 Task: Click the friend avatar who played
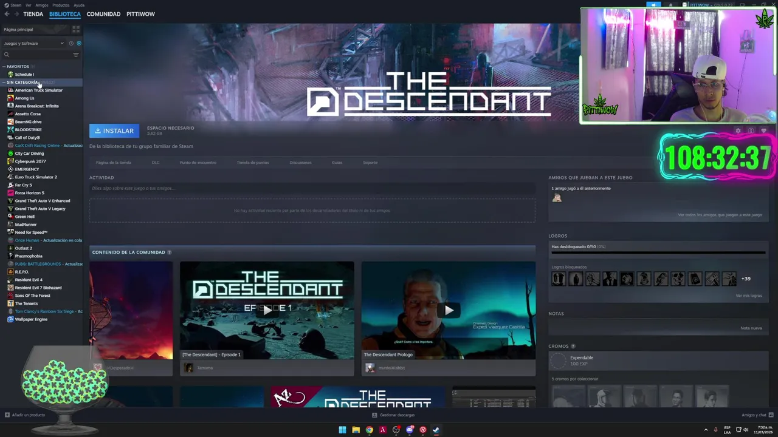tap(557, 197)
